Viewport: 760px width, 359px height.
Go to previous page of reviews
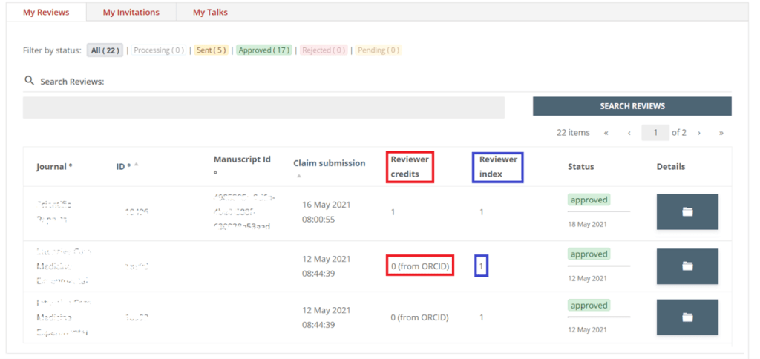coord(629,133)
